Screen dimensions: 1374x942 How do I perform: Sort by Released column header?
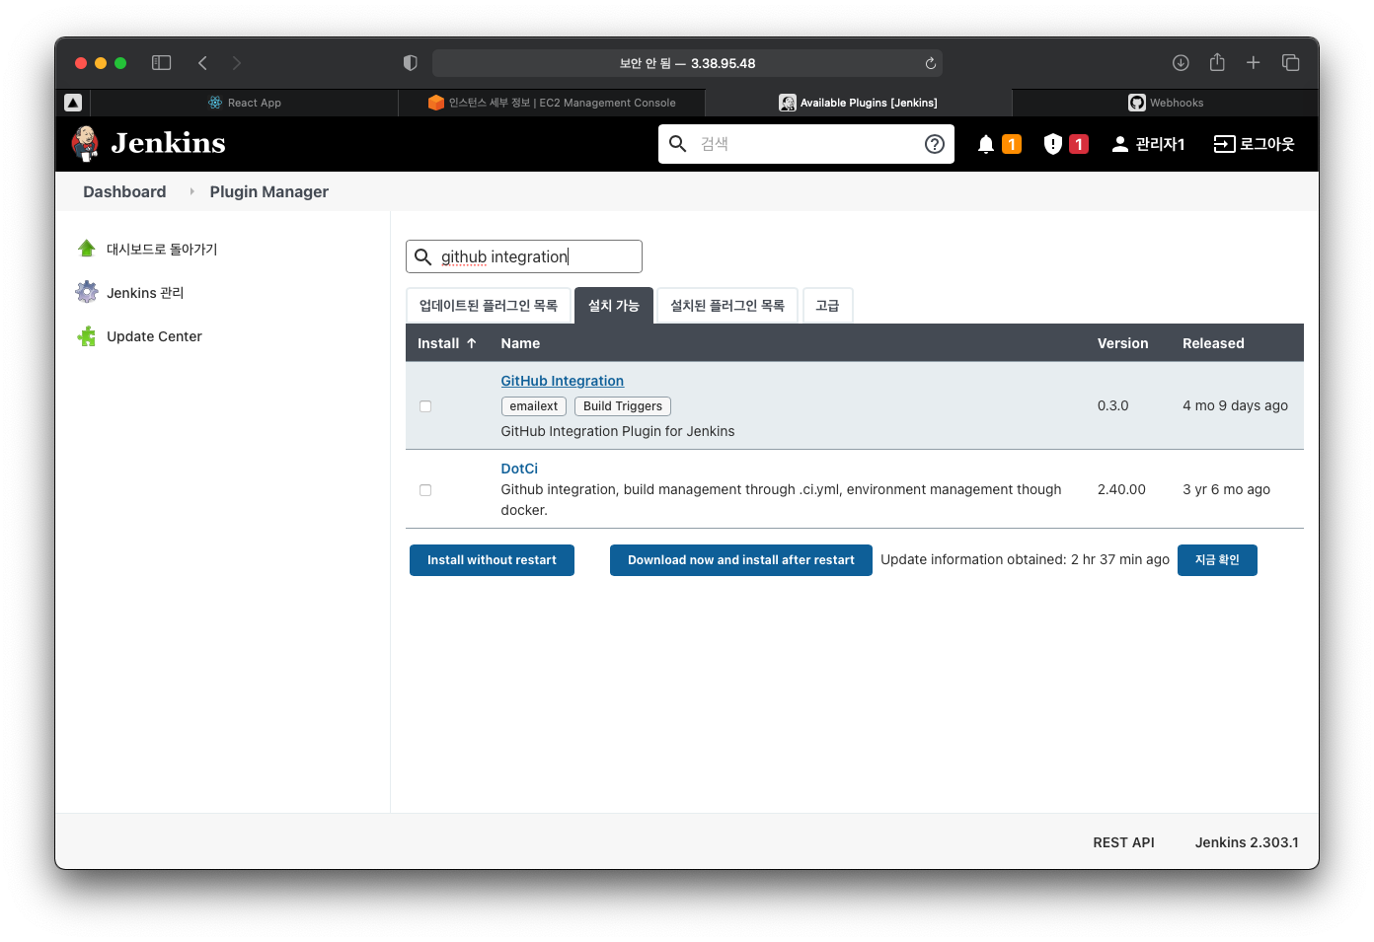click(x=1213, y=343)
